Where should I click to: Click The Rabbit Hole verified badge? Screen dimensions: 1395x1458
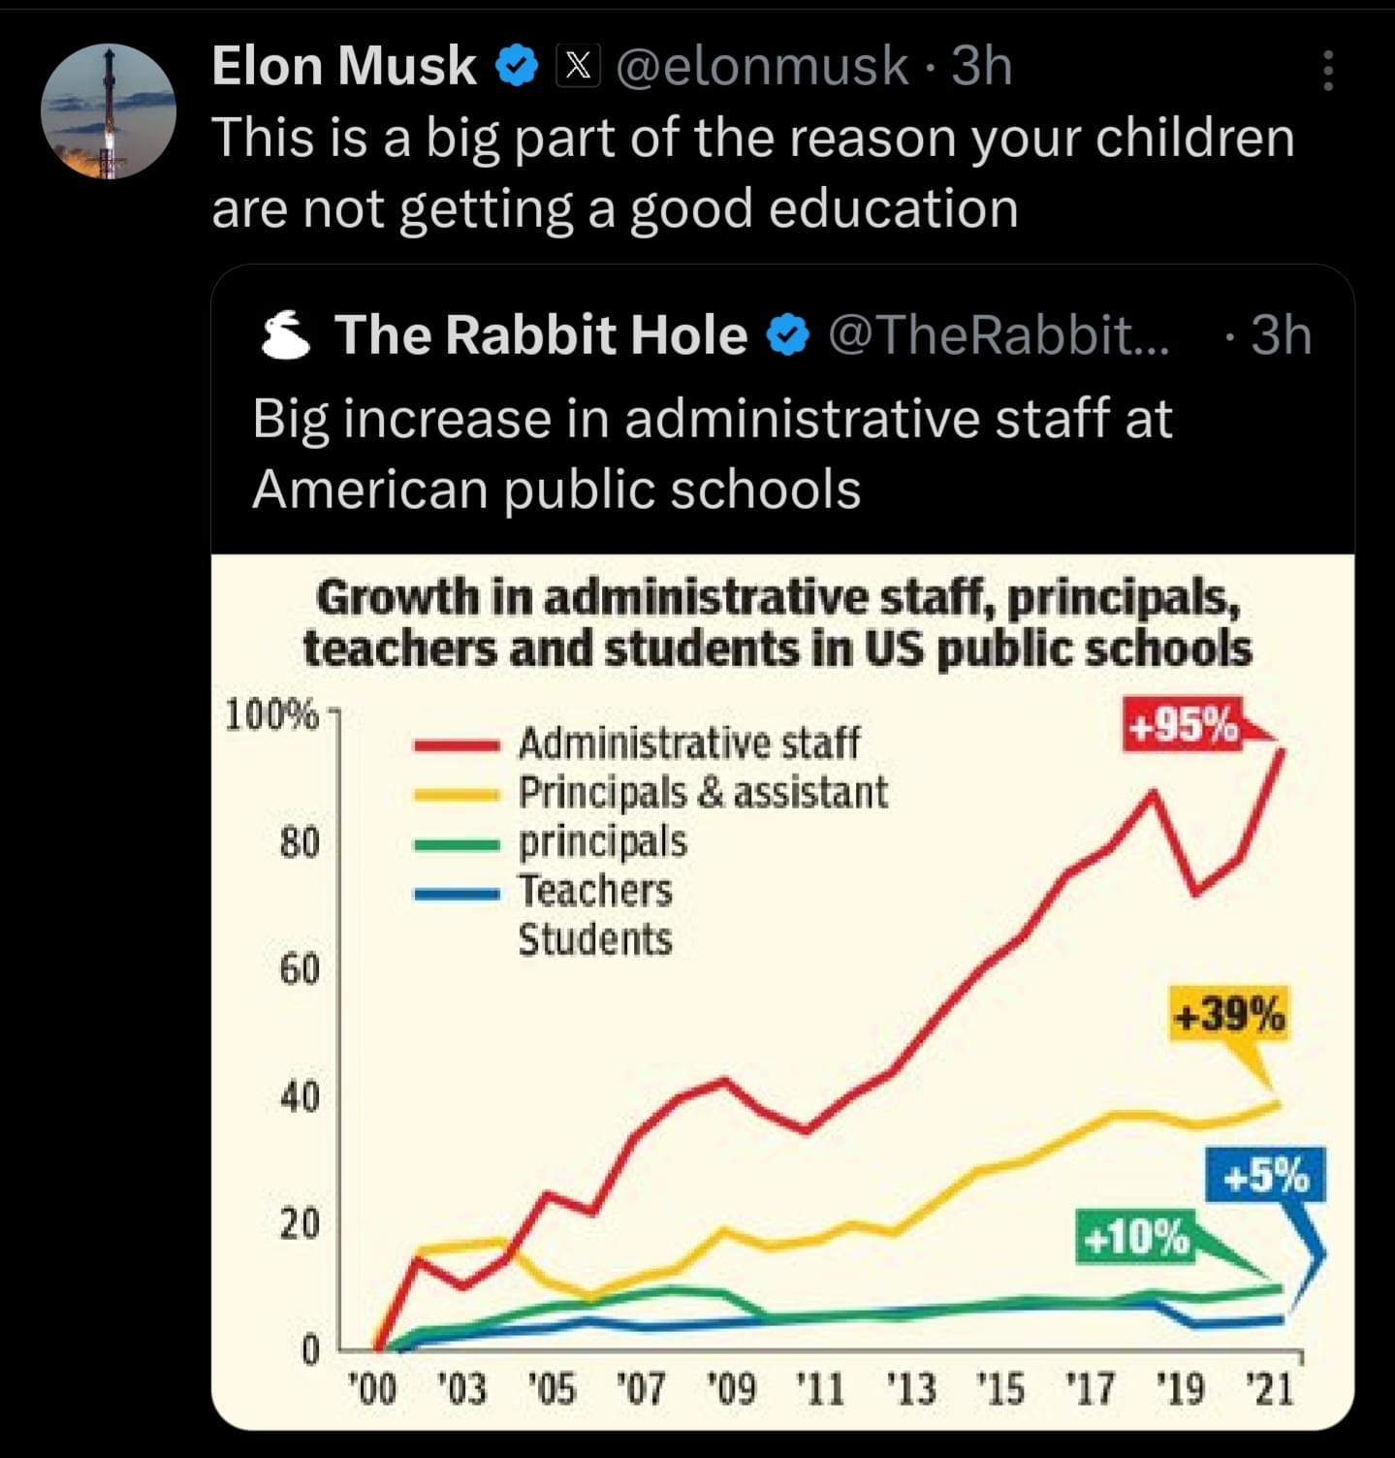788,335
